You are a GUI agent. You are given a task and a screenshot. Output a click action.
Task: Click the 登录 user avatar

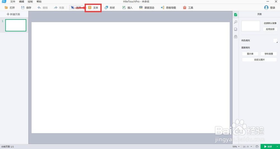tap(266, 8)
